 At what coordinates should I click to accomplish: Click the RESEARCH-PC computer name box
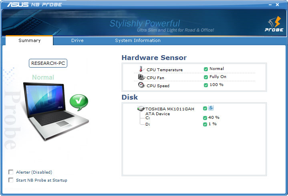(x=48, y=63)
